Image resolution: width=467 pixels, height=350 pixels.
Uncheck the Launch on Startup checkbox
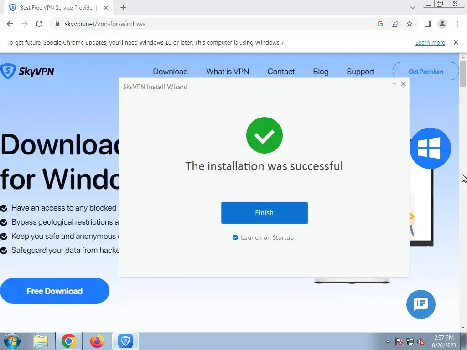235,237
